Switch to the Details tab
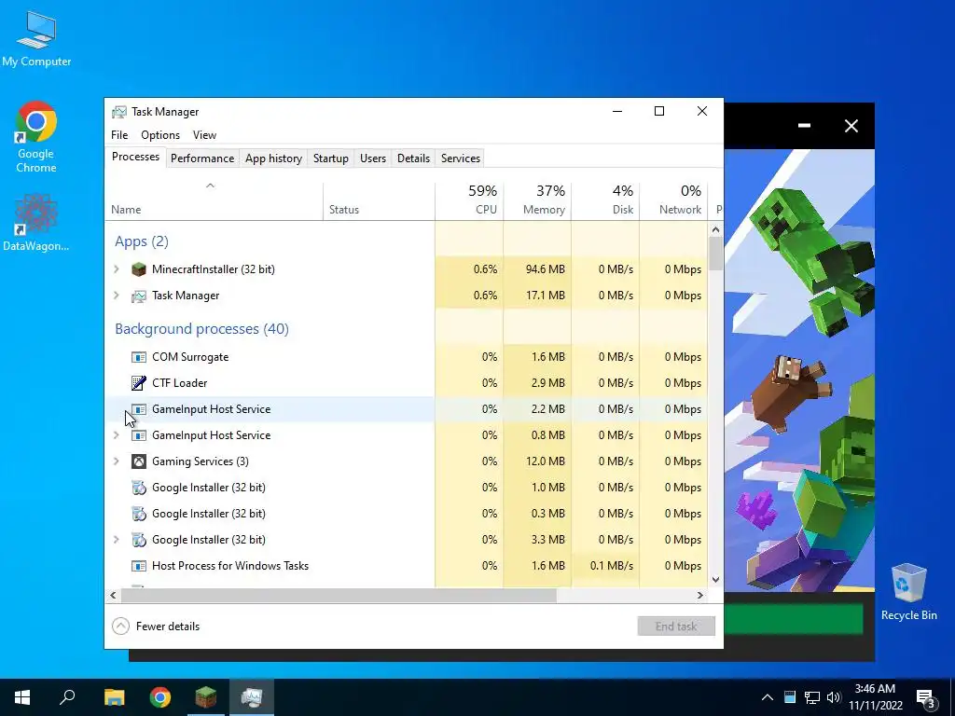955x716 pixels. tap(413, 158)
